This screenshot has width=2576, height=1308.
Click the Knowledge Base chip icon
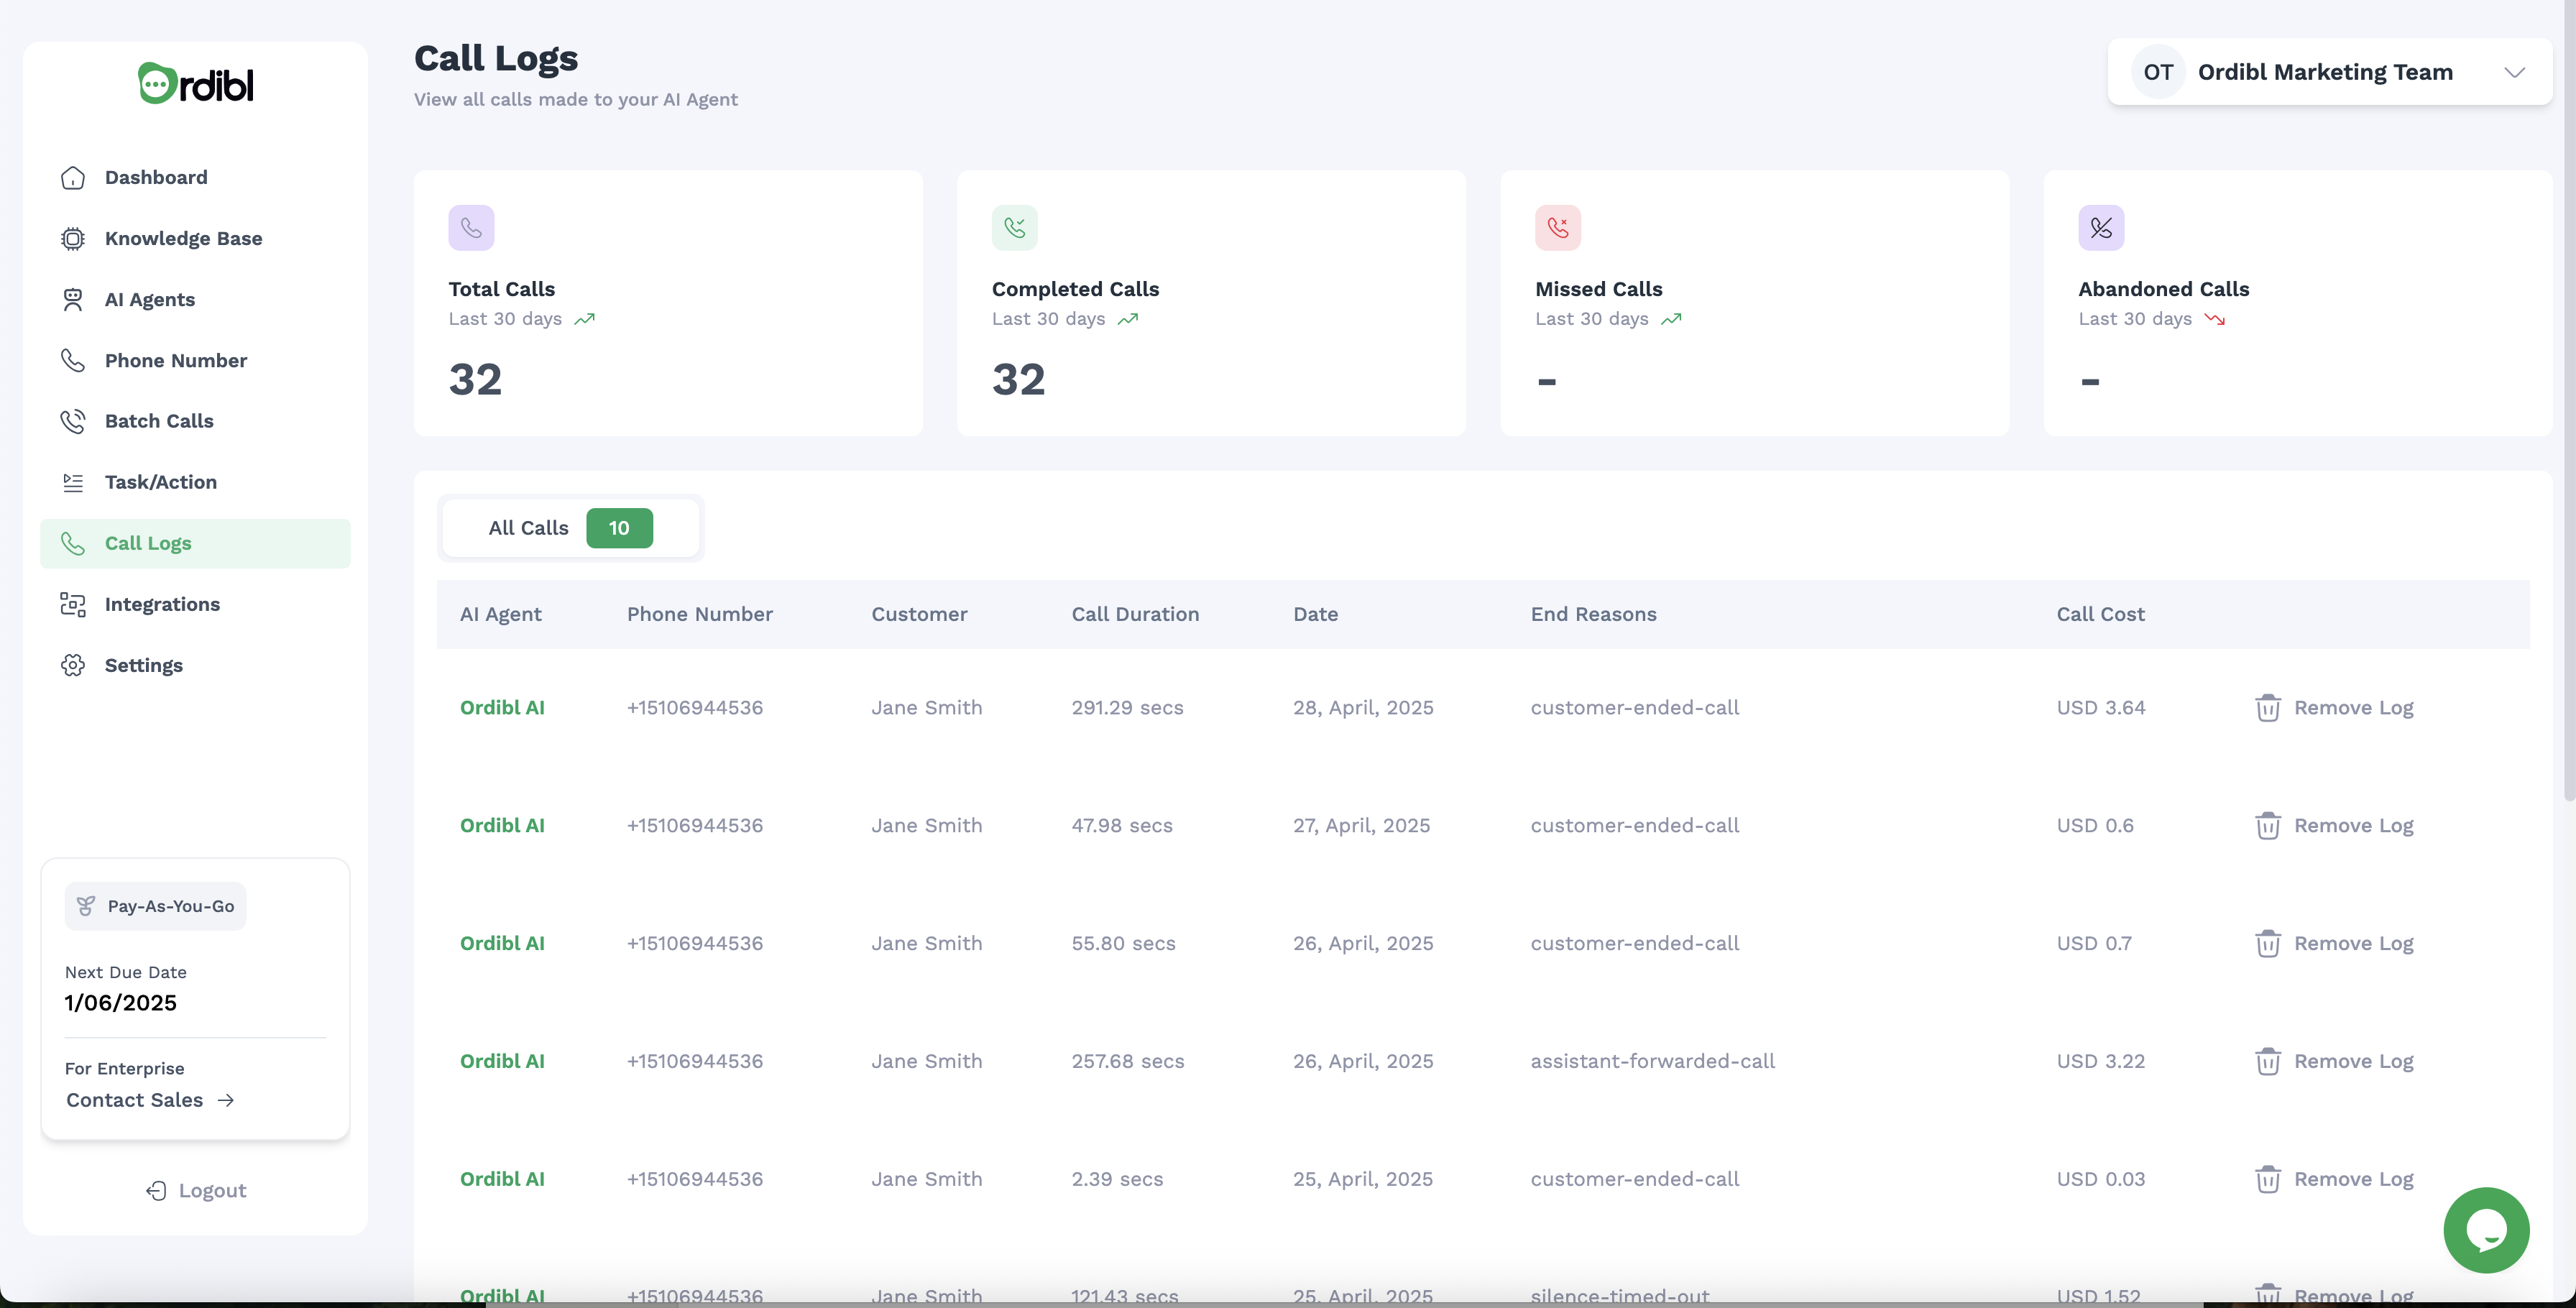click(x=73, y=239)
